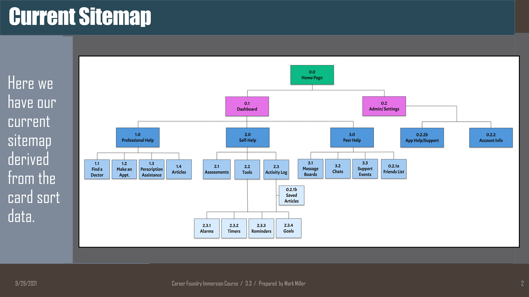Click the 1.0 Professional Help node
The image size is (529, 297).
138,137
